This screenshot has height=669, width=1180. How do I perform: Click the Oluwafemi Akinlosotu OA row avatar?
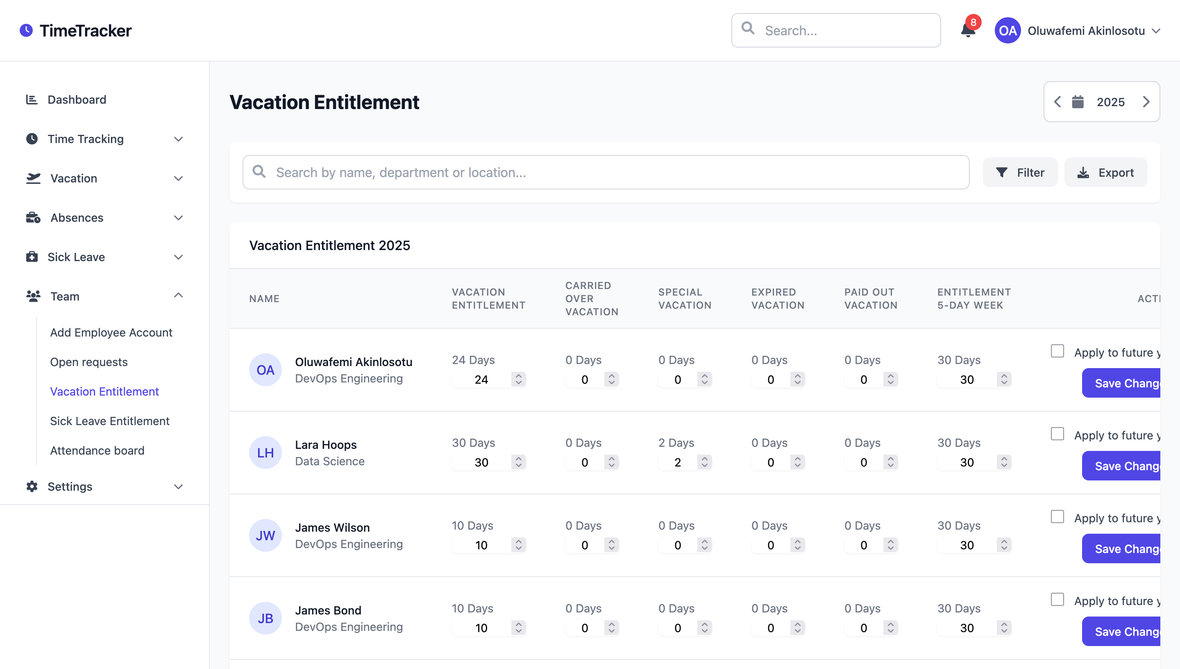(x=265, y=370)
